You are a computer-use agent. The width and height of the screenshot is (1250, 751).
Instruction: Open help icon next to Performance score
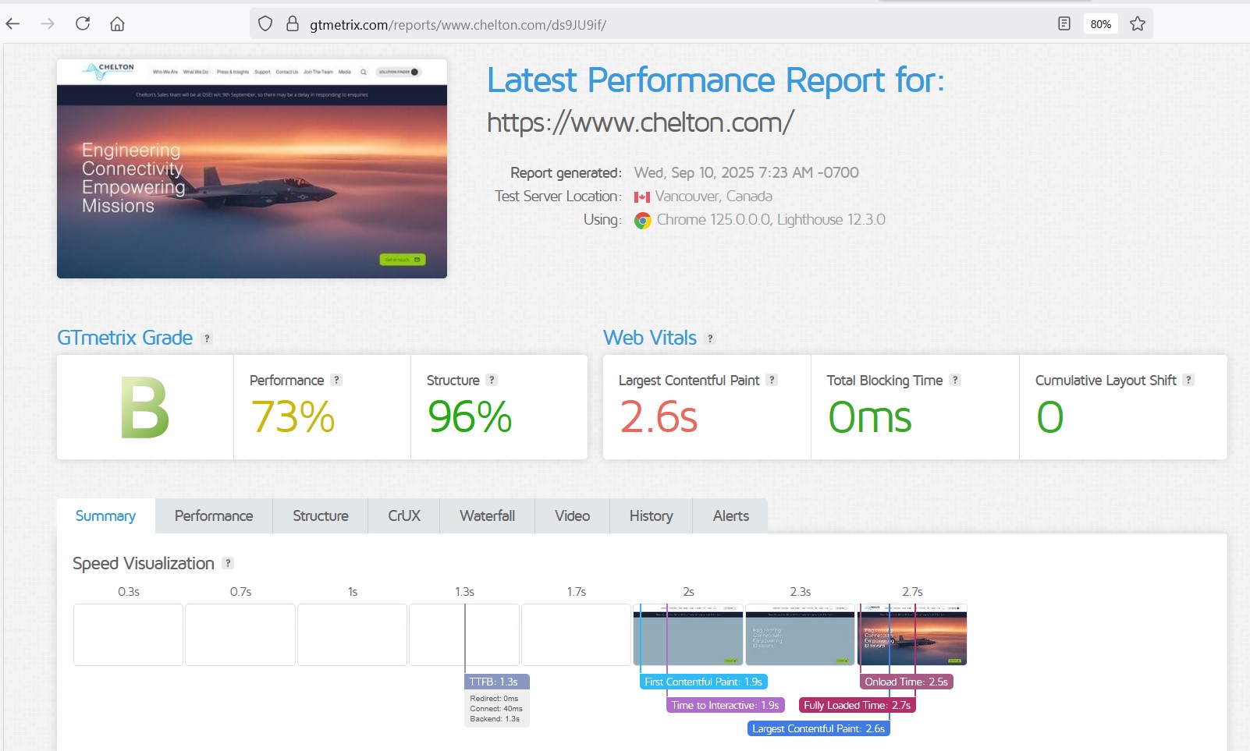336,380
